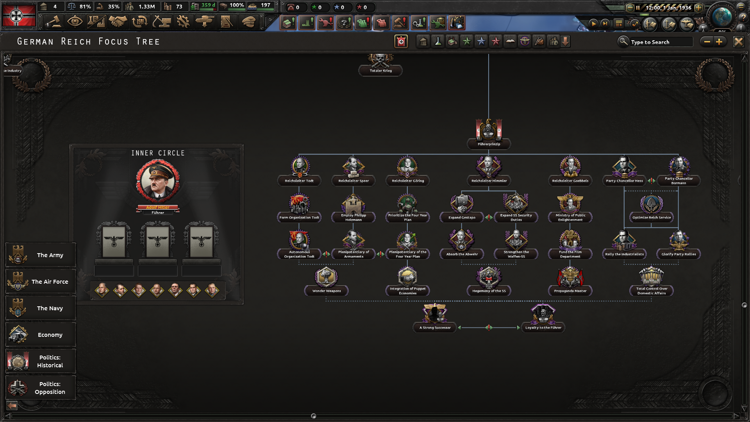Switch to Politics: Historical tab
Image resolution: width=750 pixels, height=422 pixels.
[41, 361]
